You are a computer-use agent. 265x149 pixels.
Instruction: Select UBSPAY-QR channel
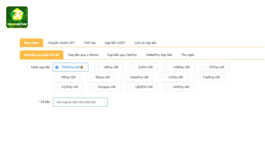point(142,87)
